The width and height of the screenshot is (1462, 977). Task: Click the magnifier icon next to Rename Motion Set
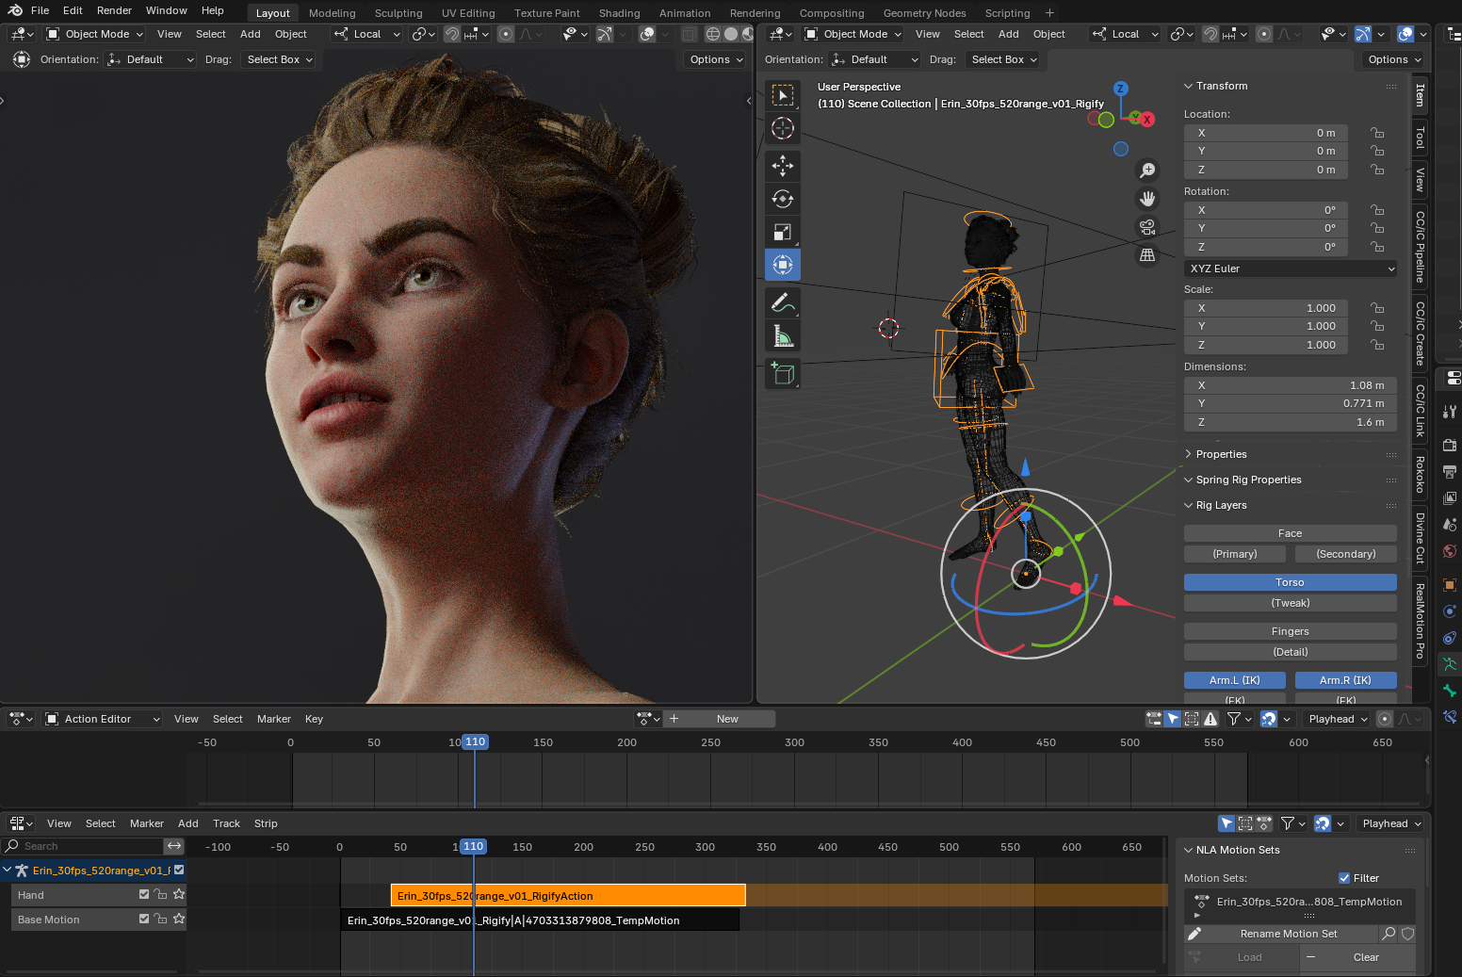[x=1389, y=934]
